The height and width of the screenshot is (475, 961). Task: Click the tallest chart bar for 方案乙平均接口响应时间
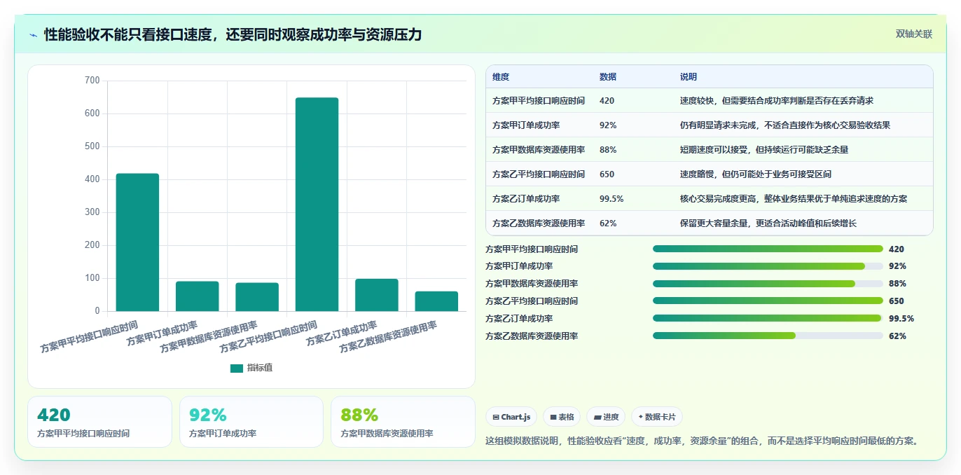pos(317,205)
